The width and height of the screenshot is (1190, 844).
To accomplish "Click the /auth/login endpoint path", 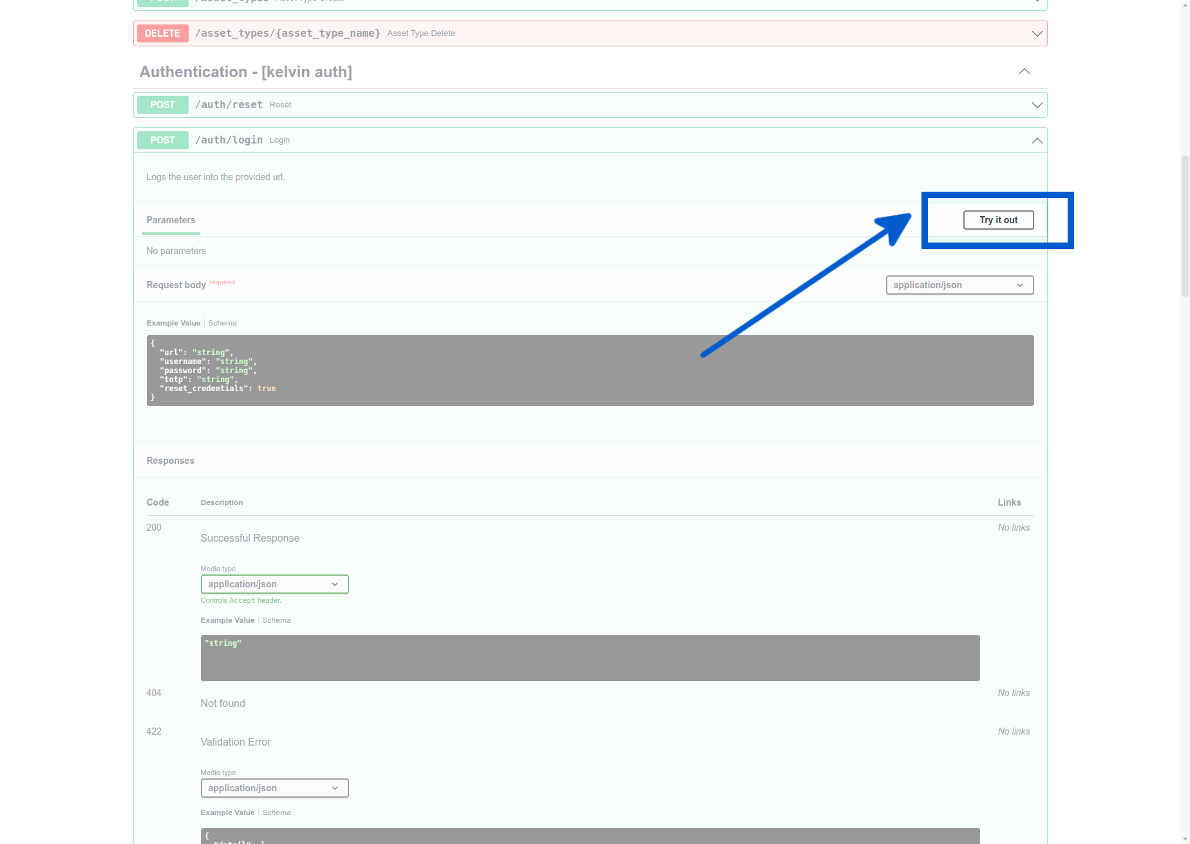I will tap(229, 140).
